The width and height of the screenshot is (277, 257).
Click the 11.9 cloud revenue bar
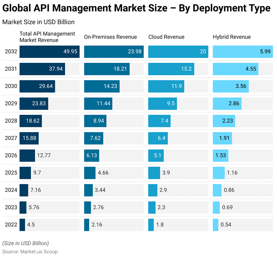coord(166,86)
